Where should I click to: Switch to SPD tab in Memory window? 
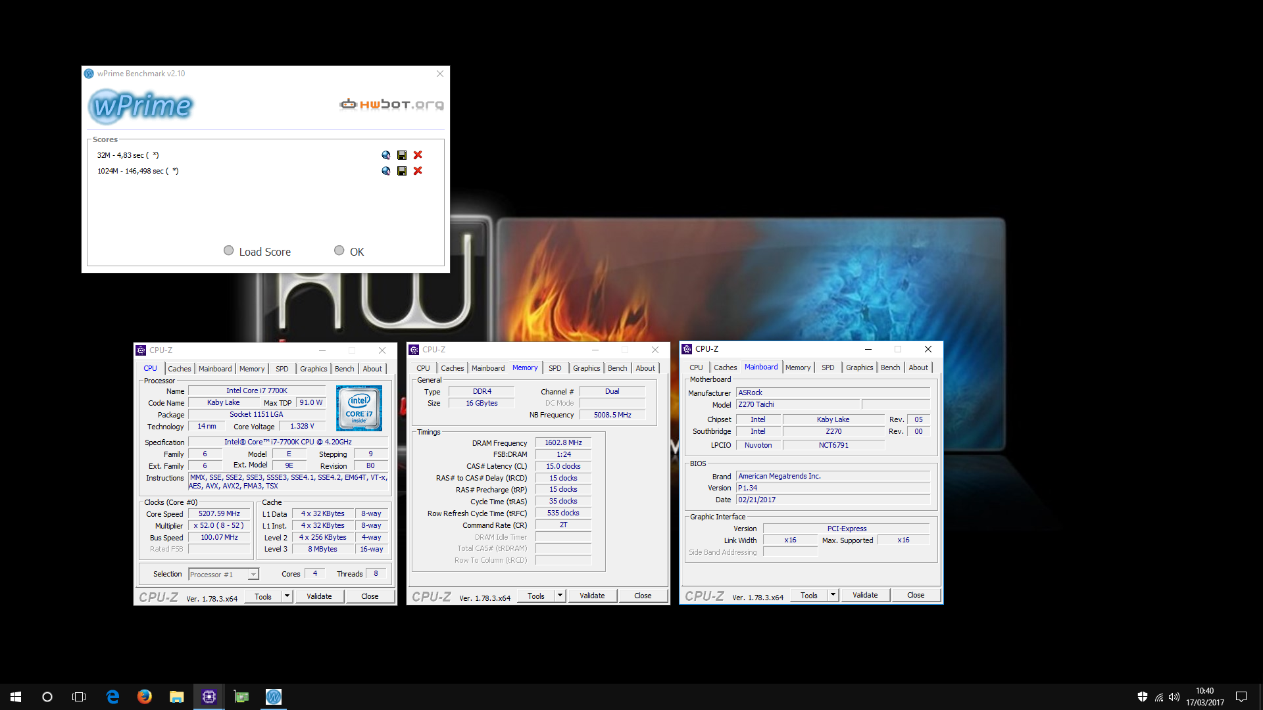(555, 368)
